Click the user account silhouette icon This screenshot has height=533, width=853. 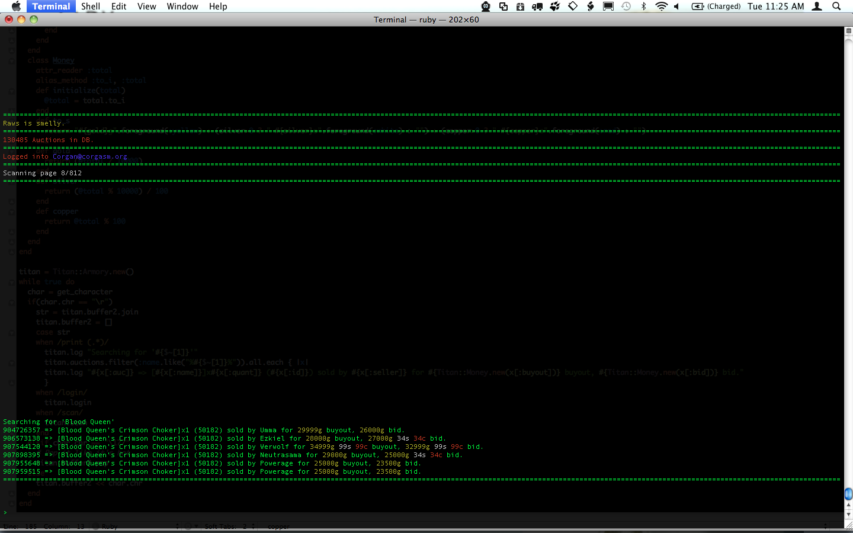[x=817, y=6]
